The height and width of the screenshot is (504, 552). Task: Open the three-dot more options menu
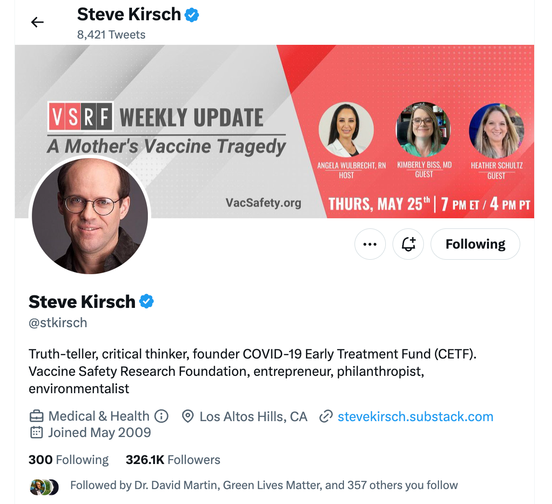click(370, 244)
